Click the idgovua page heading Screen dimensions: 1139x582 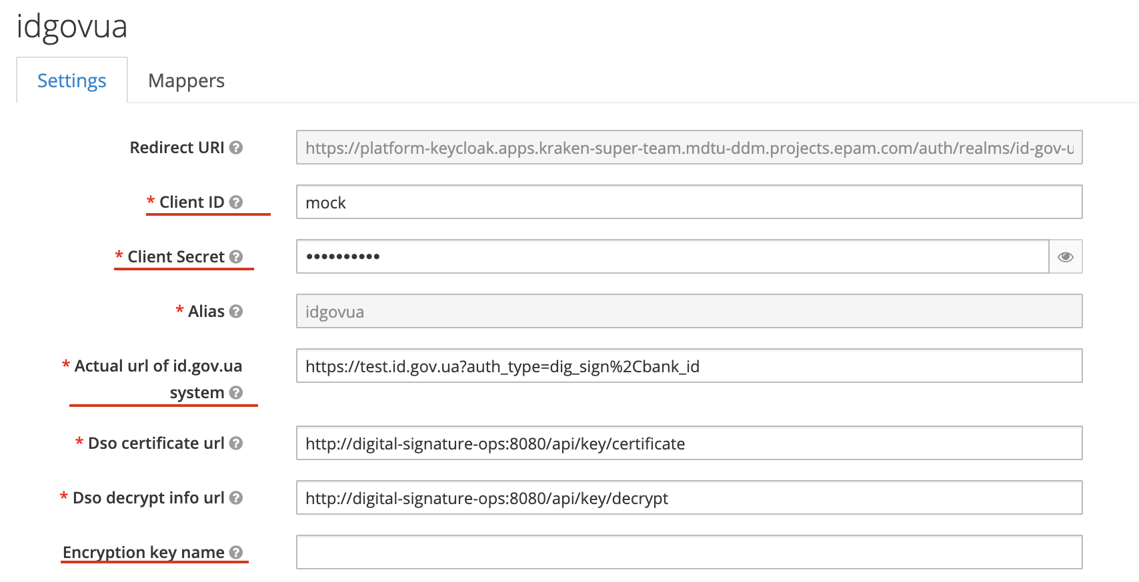[x=72, y=27]
